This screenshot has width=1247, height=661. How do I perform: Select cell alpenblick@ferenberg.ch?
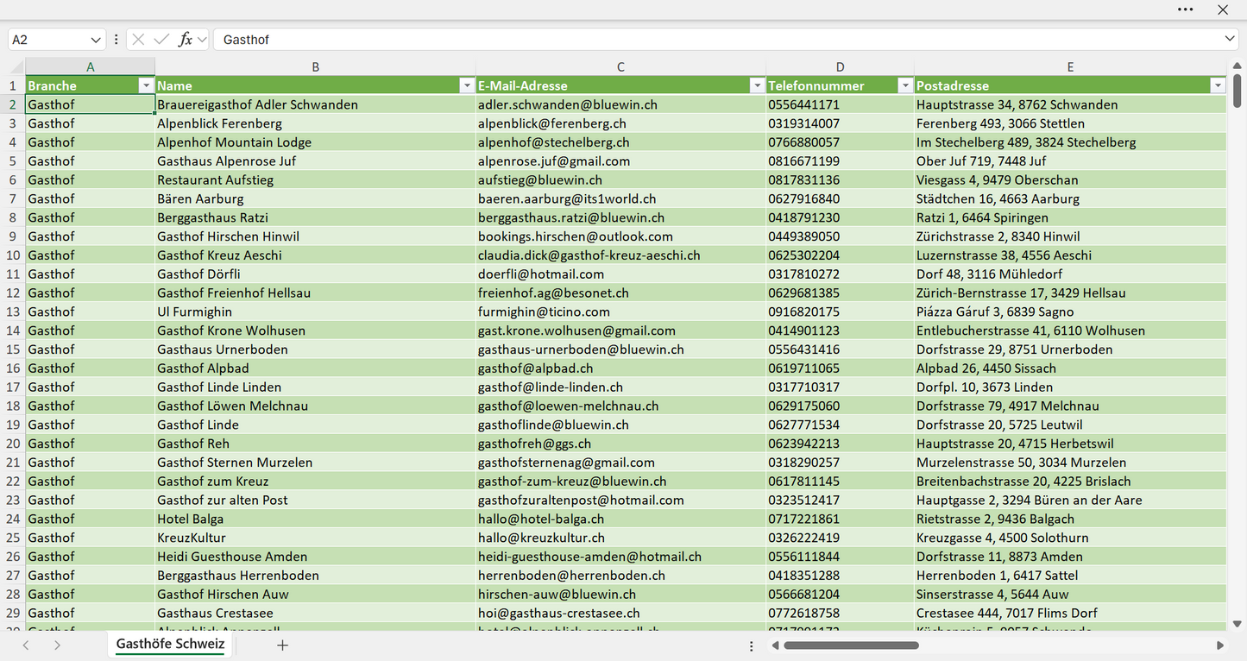(620, 123)
